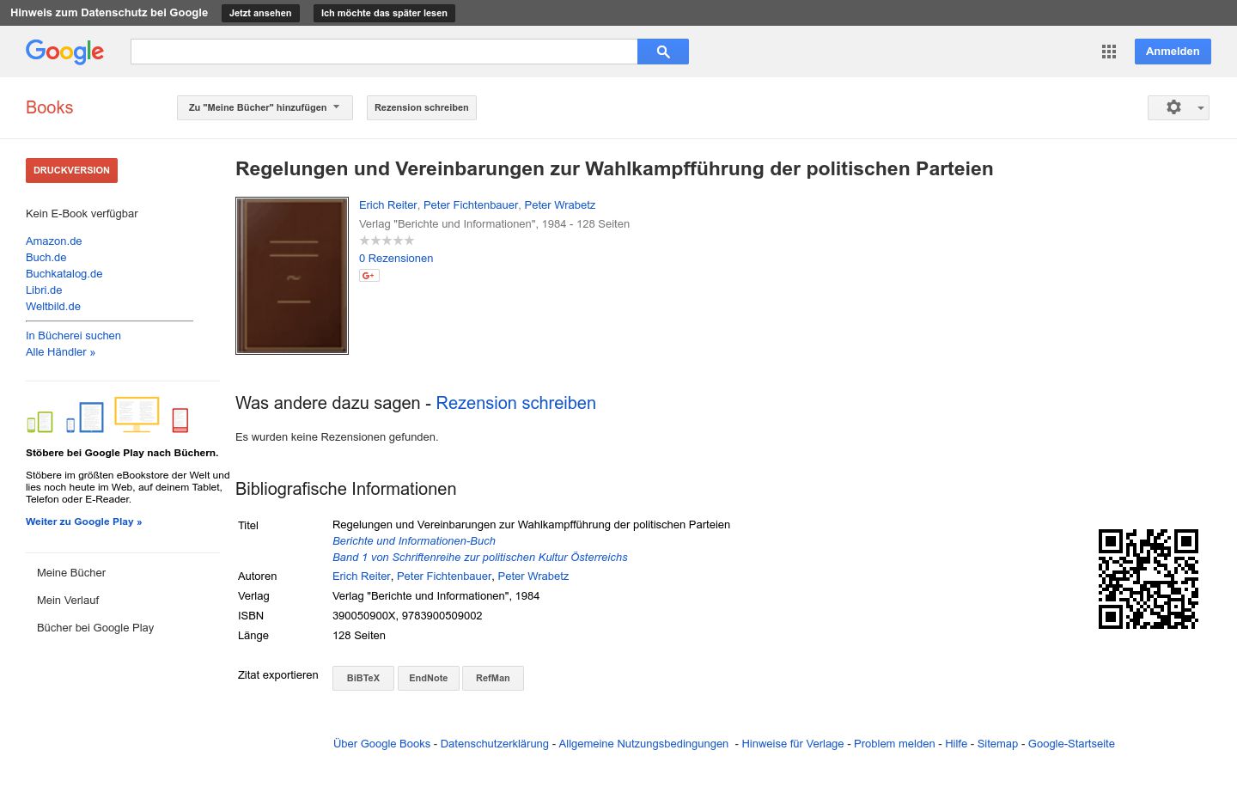Open 'Hinweise für Verlage' footer link
Screen dimensions: 1237x799
tap(793, 744)
